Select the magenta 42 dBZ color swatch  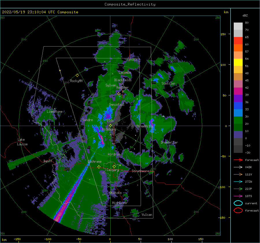(x=238, y=91)
